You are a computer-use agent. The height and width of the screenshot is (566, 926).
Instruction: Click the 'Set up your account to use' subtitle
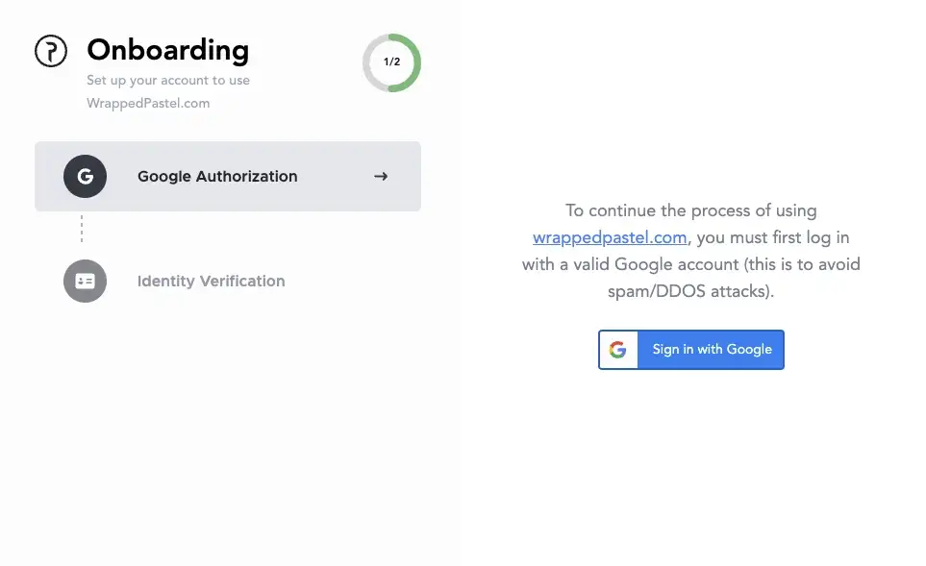coord(168,81)
